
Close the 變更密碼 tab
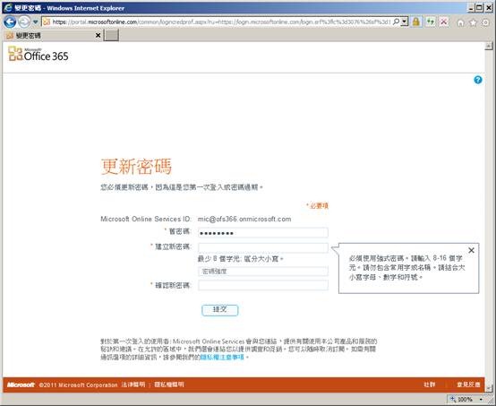(x=98, y=36)
